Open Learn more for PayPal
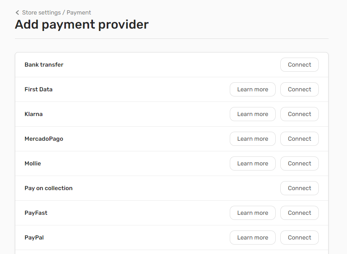Screen dimensions: 347x254 [x=253, y=237]
